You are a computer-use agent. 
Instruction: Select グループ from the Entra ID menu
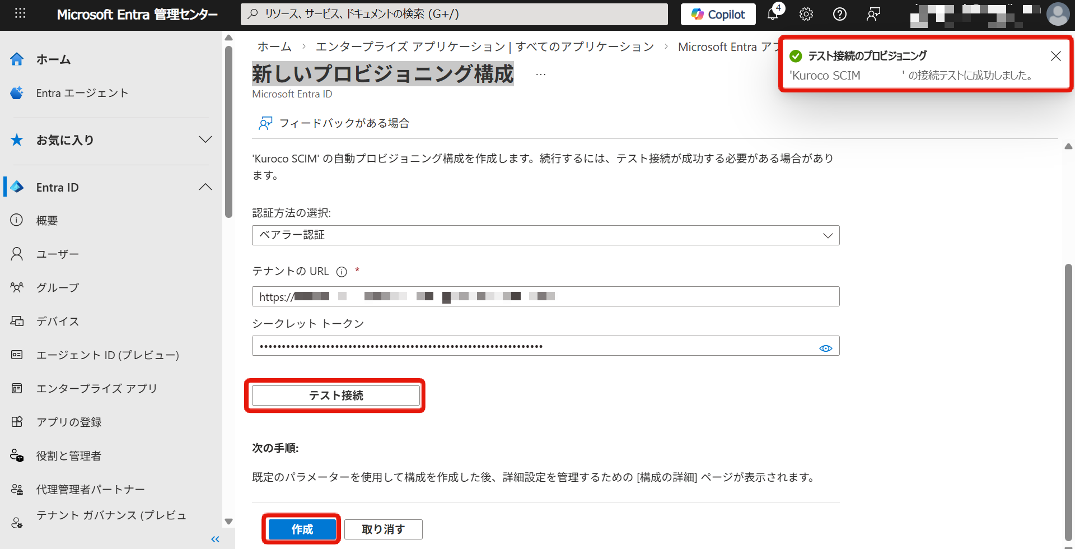click(x=57, y=287)
